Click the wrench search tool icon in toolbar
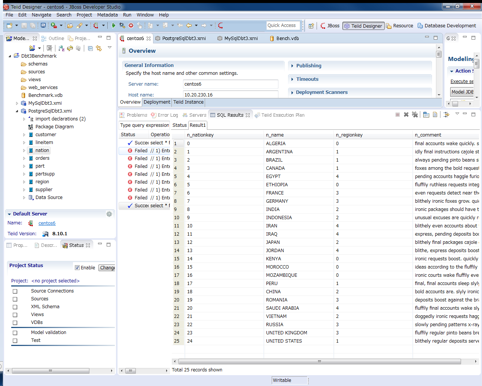Screen dimensions: 482x386 pyautogui.click(x=79, y=25)
